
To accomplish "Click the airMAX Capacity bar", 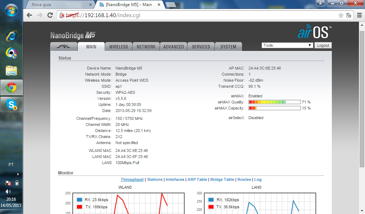I will click(x=274, y=108).
